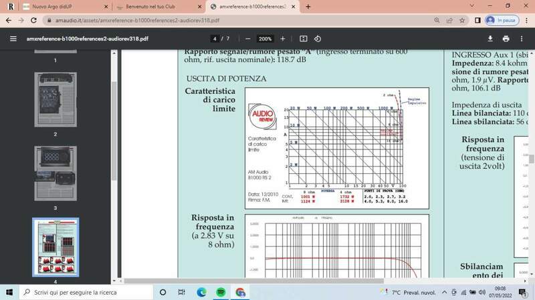This screenshot has width=535, height=300.
Task: Bookmark this page with star icon
Action: [461, 21]
